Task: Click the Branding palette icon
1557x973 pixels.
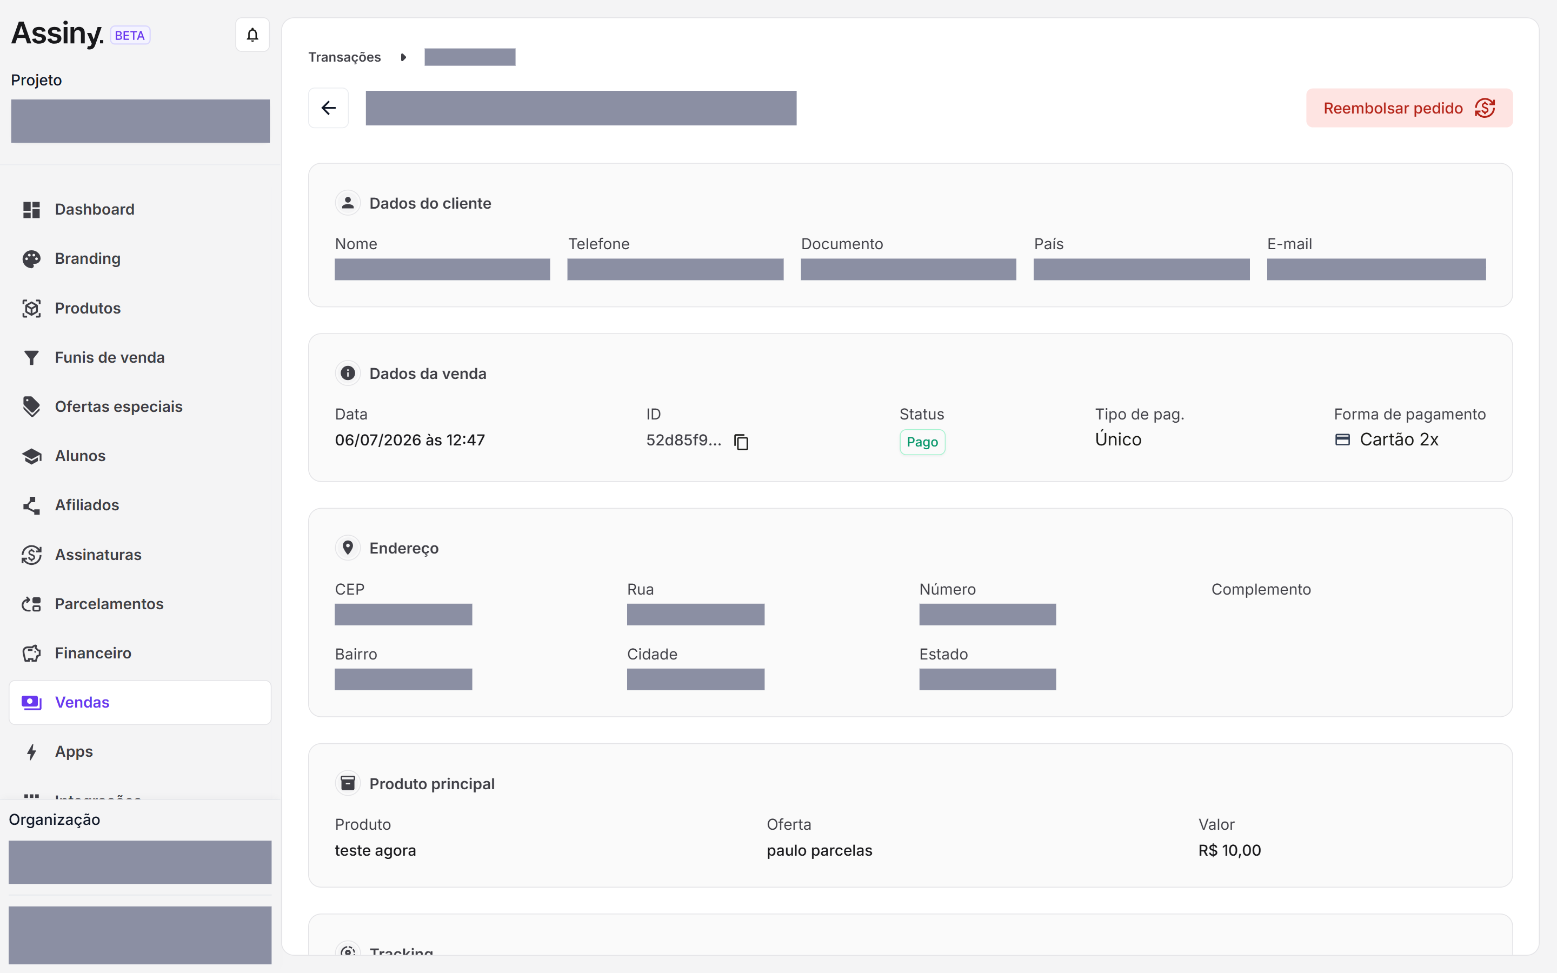Action: click(x=31, y=259)
